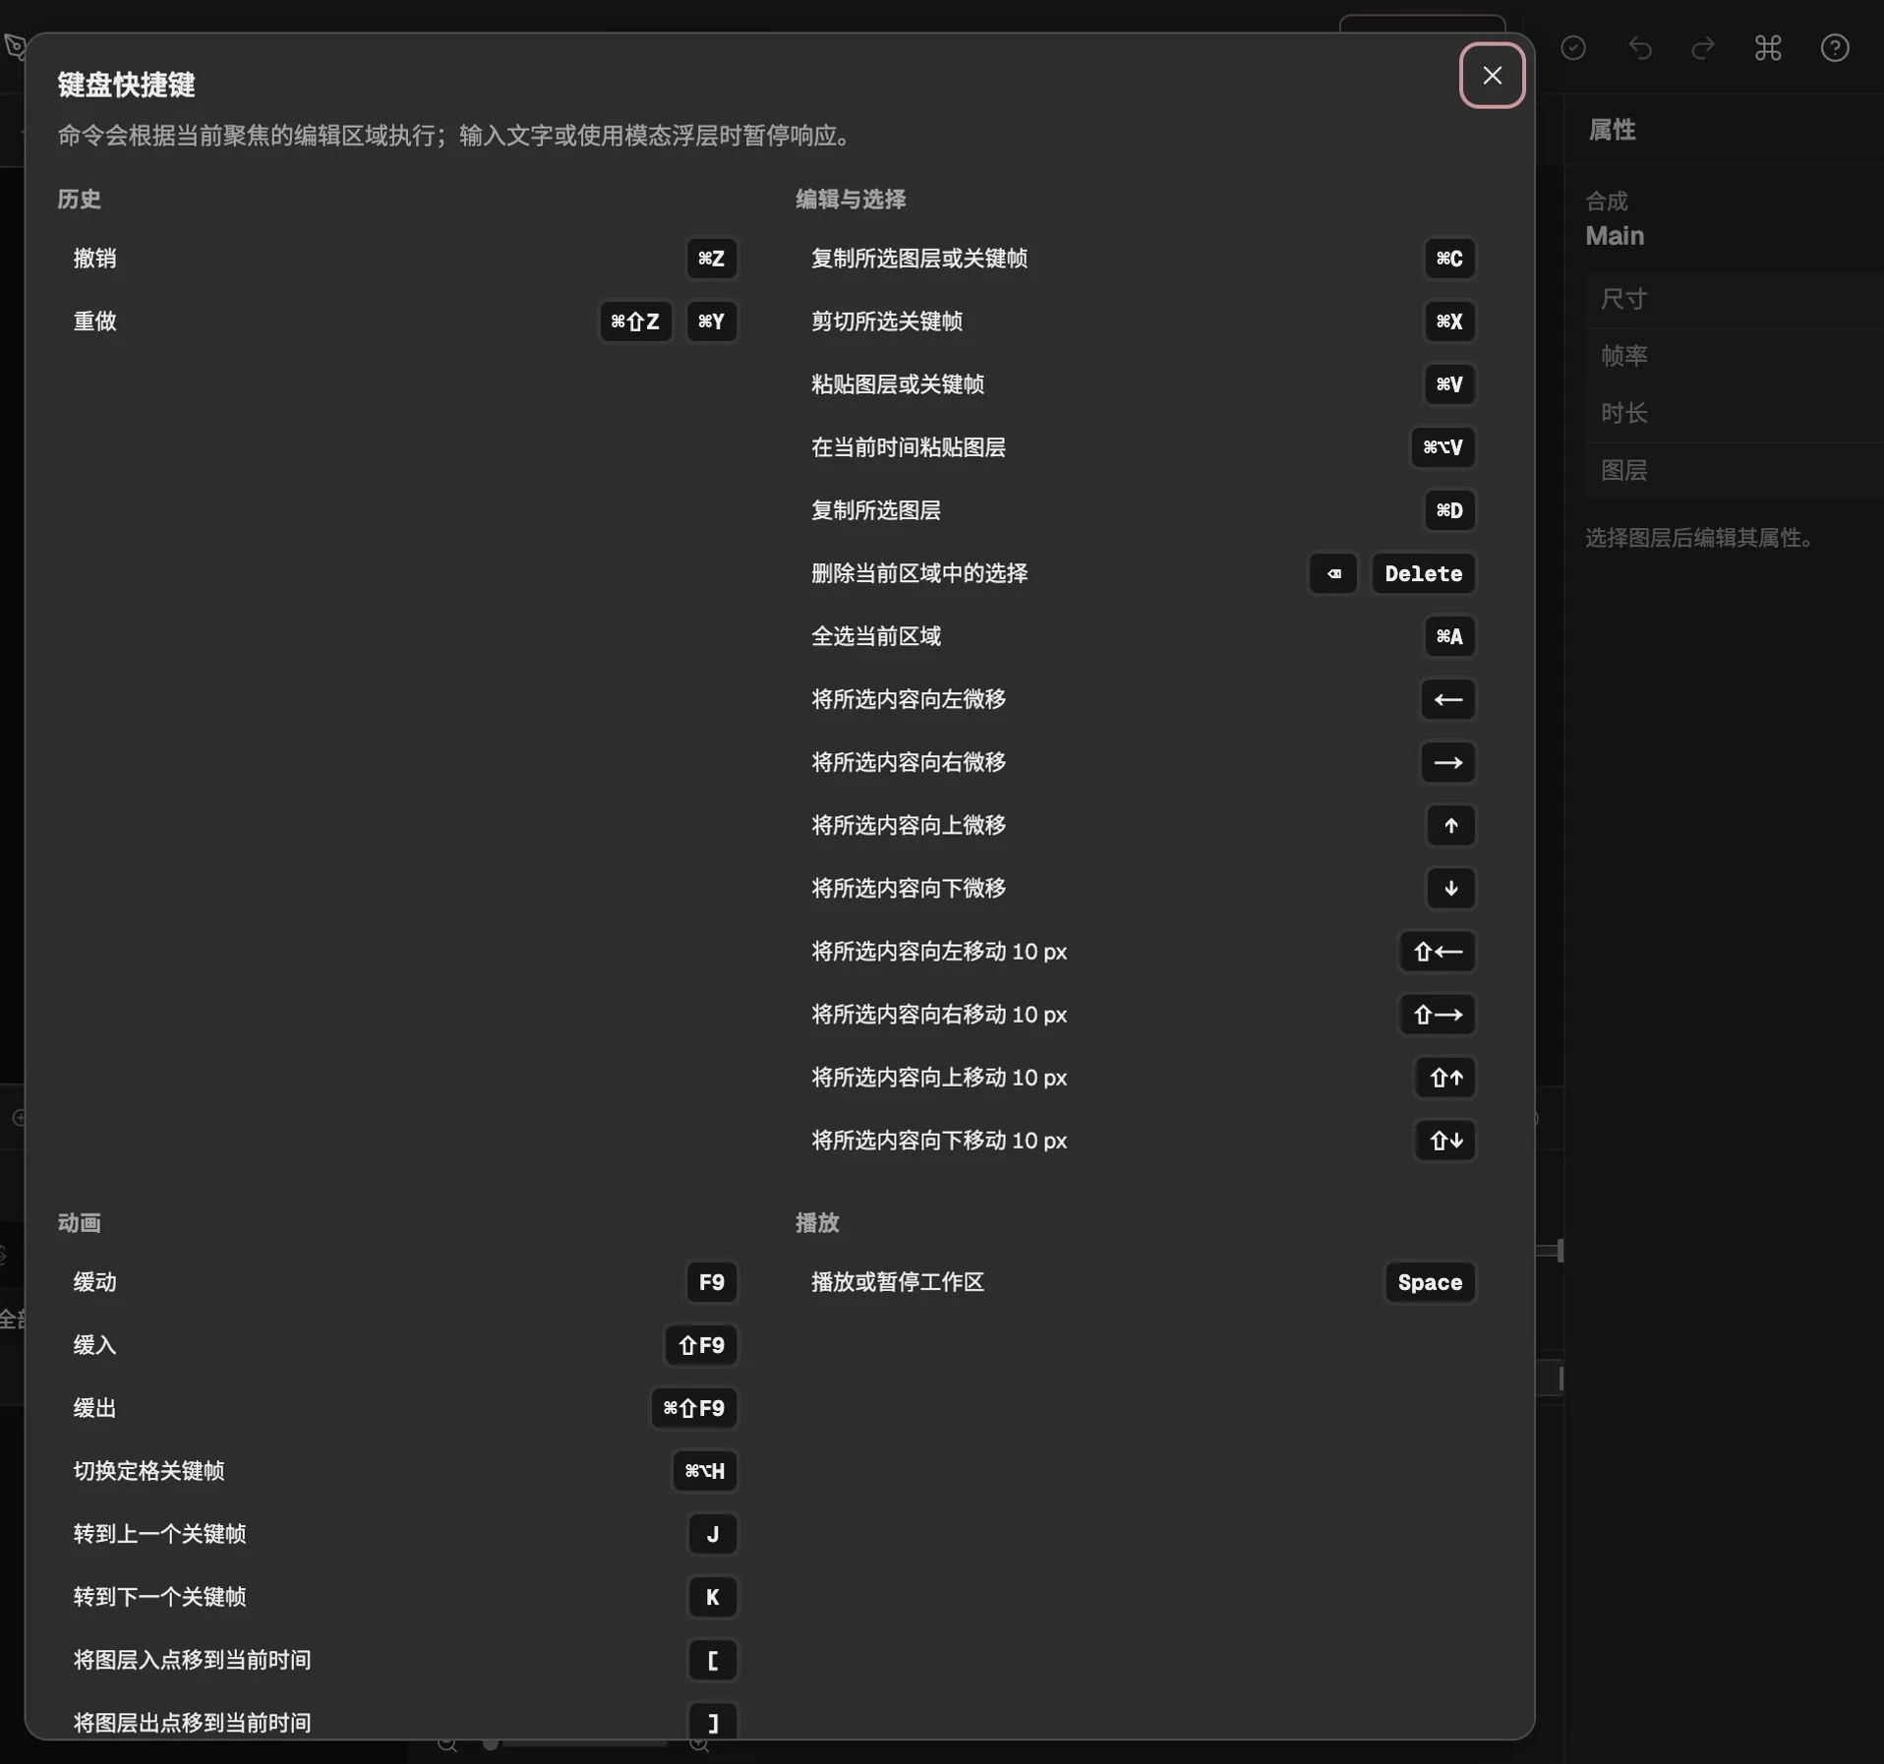Open the help question mark icon
The height and width of the screenshot is (1764, 1884).
click(1835, 48)
